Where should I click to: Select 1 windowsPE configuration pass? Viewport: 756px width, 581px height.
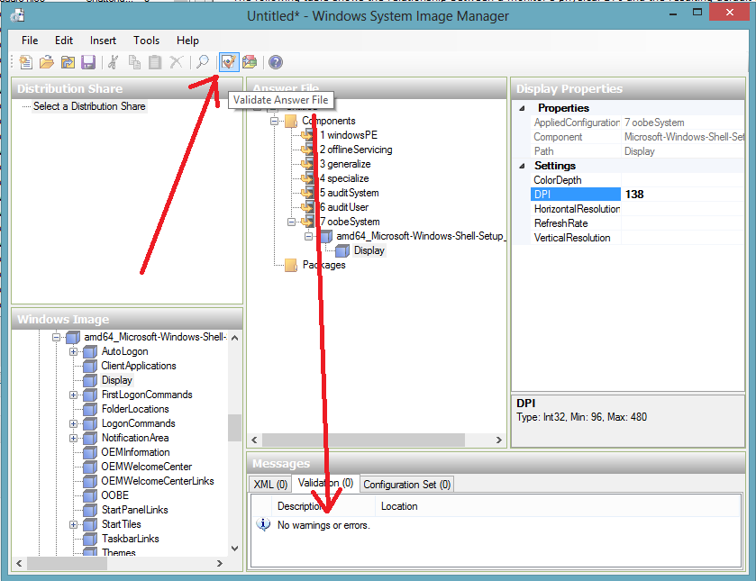pos(349,135)
